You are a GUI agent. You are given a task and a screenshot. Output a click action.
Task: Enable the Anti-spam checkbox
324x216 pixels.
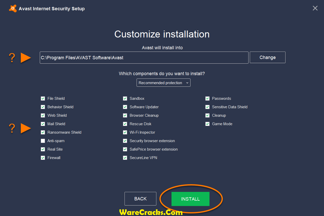43,141
